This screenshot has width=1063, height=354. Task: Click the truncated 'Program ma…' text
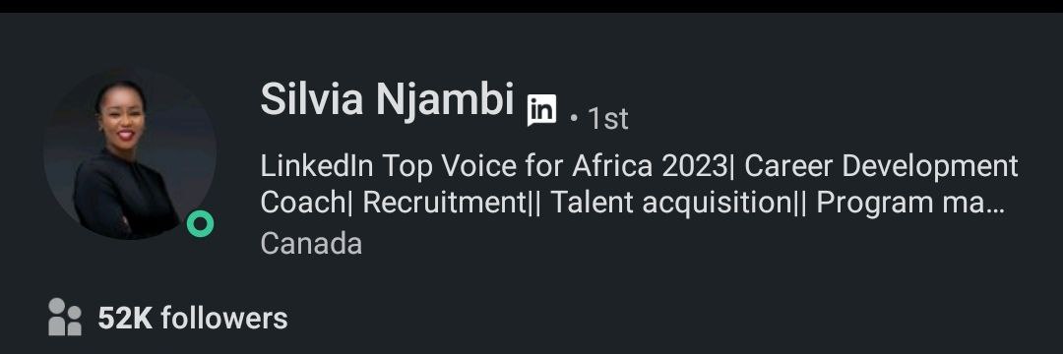910,204
